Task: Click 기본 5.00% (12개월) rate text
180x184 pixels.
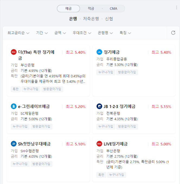Action: point(36,119)
